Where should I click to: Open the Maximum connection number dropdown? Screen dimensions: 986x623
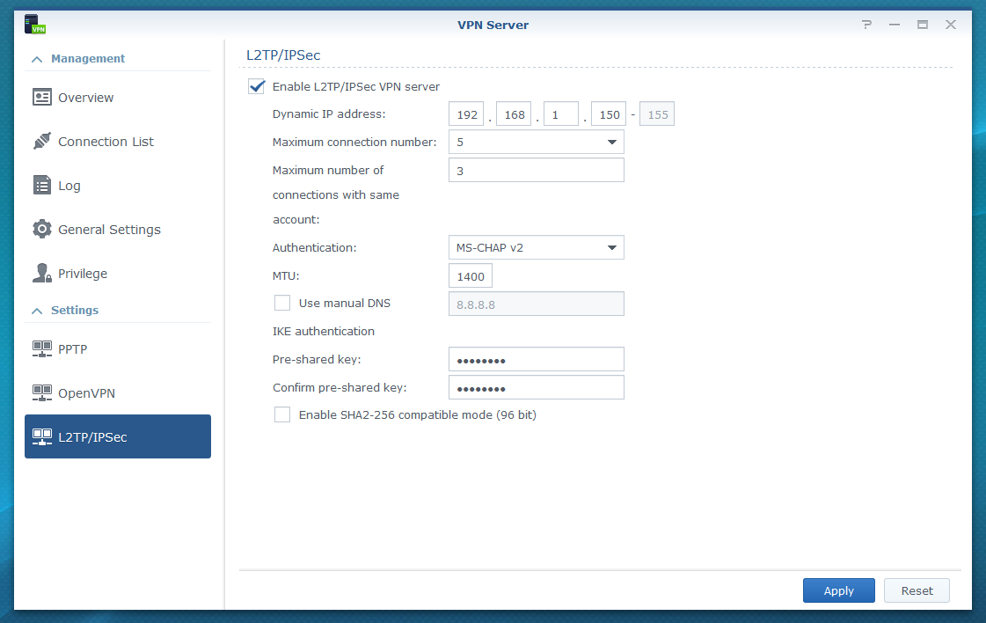(x=536, y=143)
